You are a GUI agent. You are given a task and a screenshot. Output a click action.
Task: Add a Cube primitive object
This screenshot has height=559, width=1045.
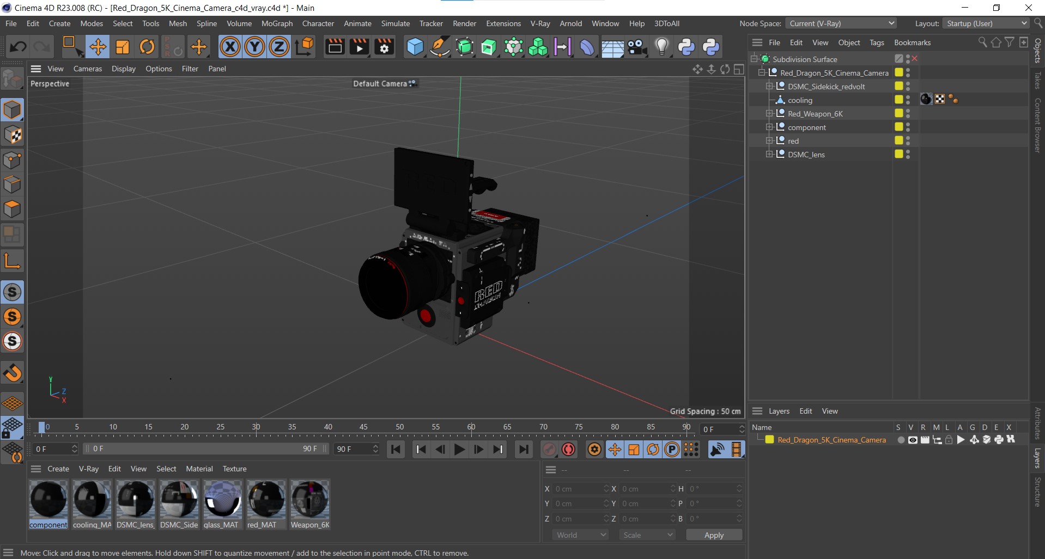pyautogui.click(x=415, y=47)
